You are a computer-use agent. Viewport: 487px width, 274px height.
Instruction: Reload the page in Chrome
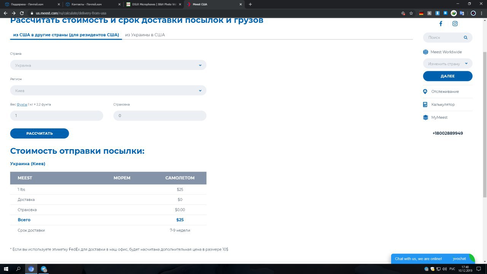[x=22, y=13]
